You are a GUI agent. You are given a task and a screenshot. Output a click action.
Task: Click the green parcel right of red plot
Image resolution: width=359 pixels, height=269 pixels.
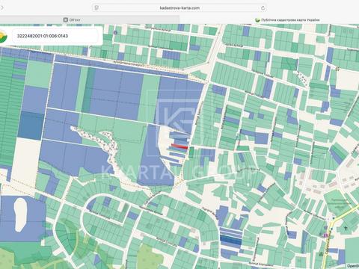point(191,152)
